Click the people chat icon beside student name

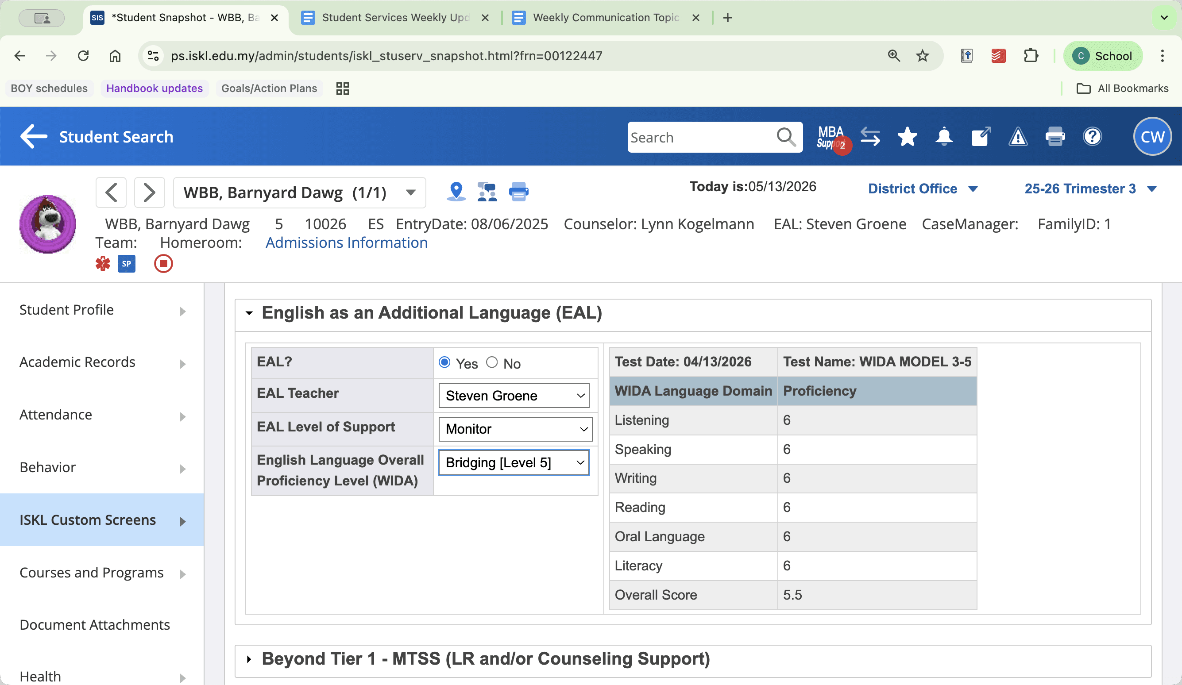[x=487, y=192]
